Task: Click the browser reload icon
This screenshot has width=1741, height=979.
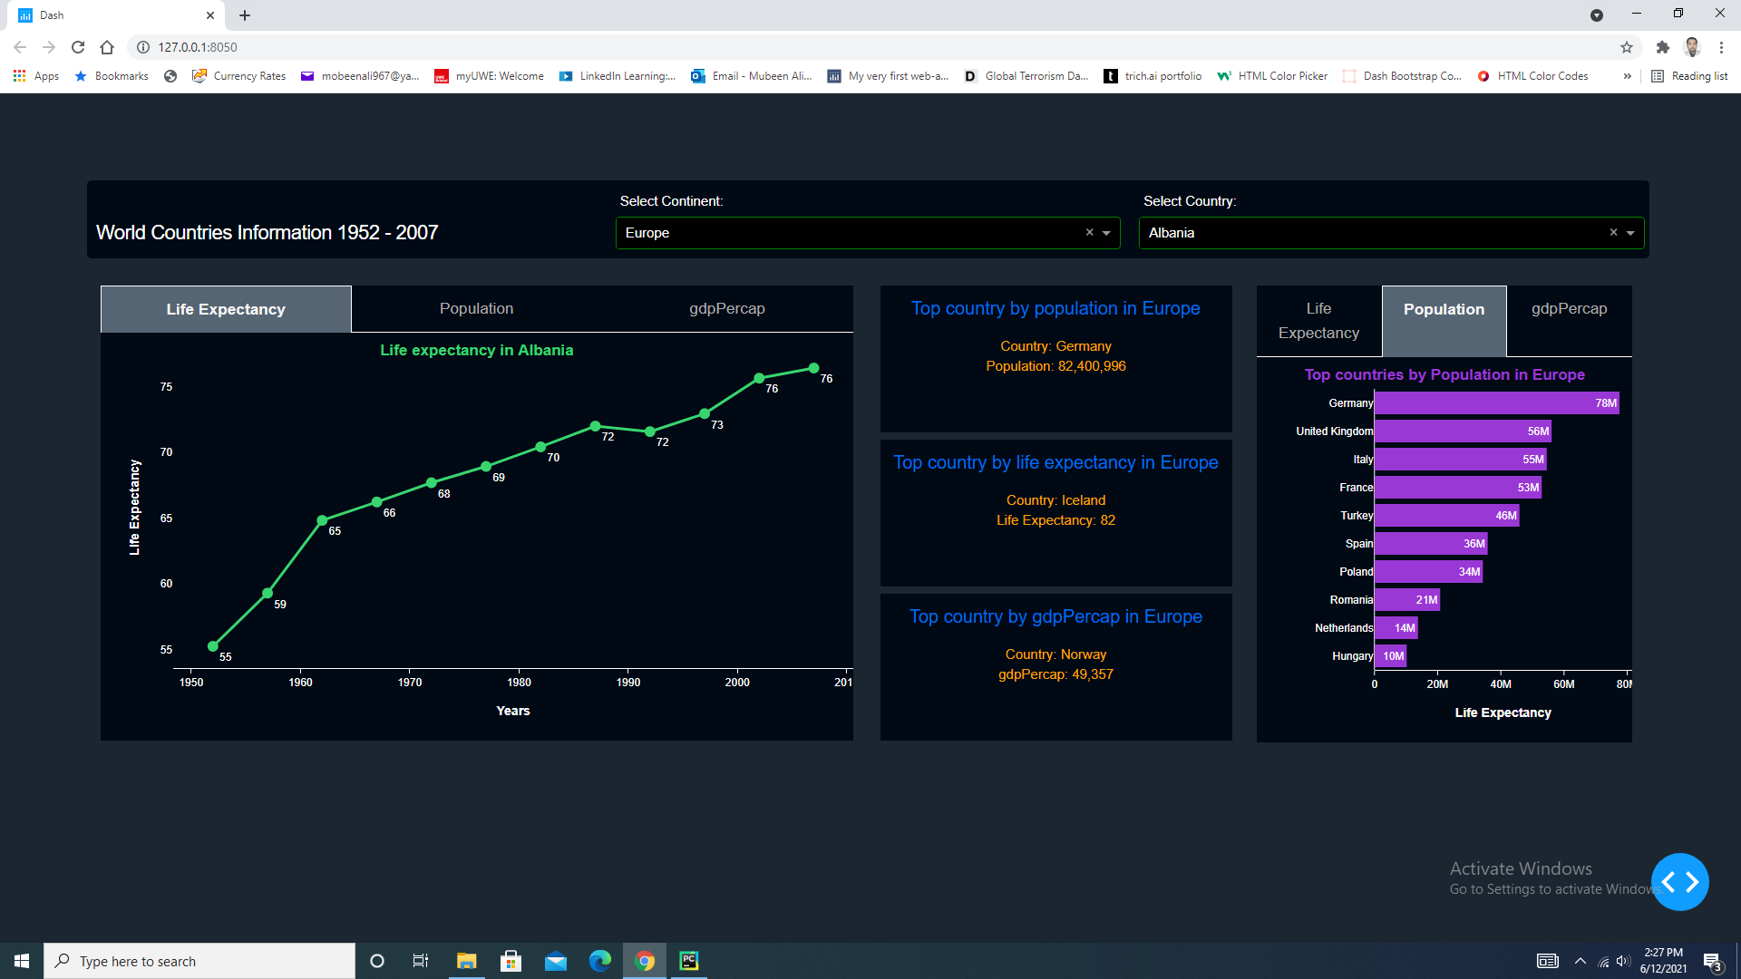Action: [x=78, y=47]
